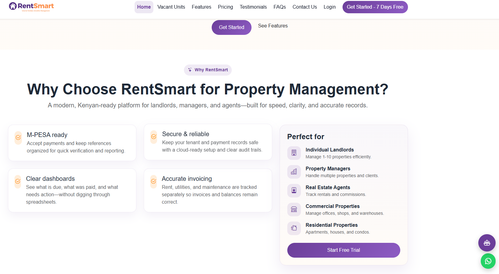Click the Perfect for heading
Screen dimensions: 499x274
[306, 137]
